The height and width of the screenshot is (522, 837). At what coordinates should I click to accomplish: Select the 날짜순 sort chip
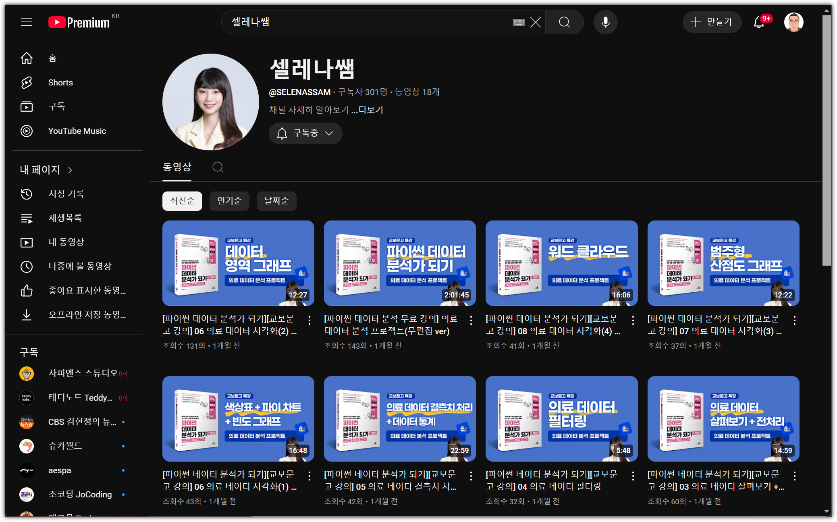(x=276, y=201)
